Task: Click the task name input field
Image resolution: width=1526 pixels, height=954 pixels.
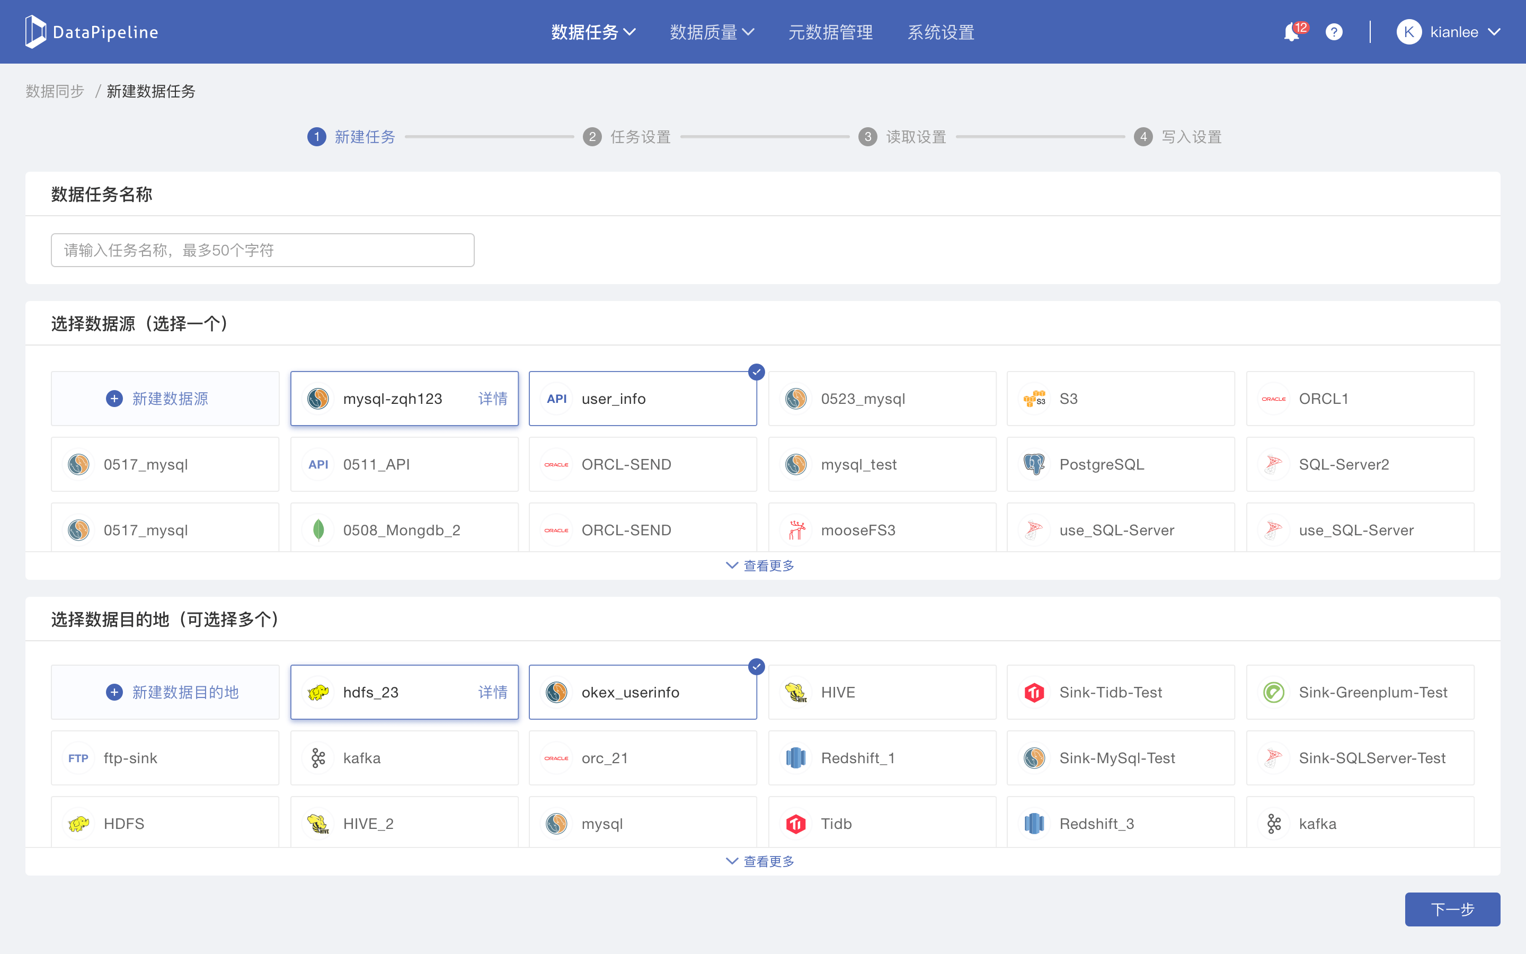Action: pos(262,251)
